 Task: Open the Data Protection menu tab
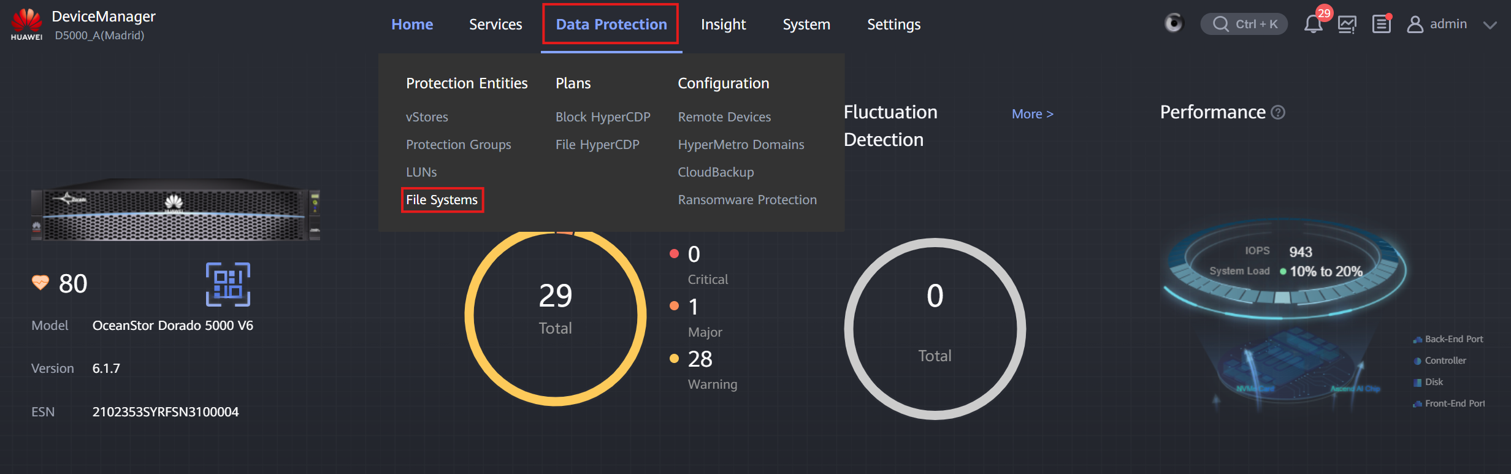pyautogui.click(x=611, y=24)
